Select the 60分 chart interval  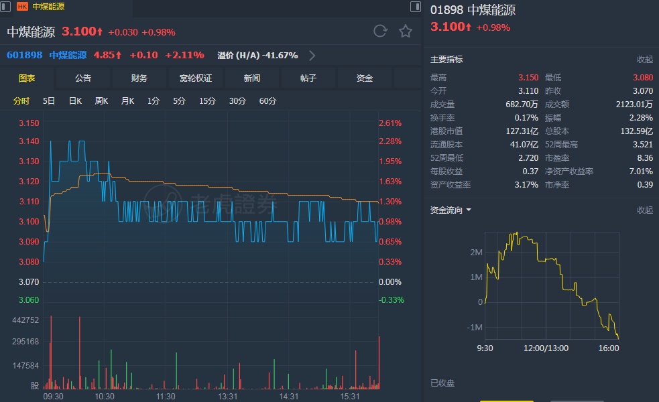pos(267,100)
